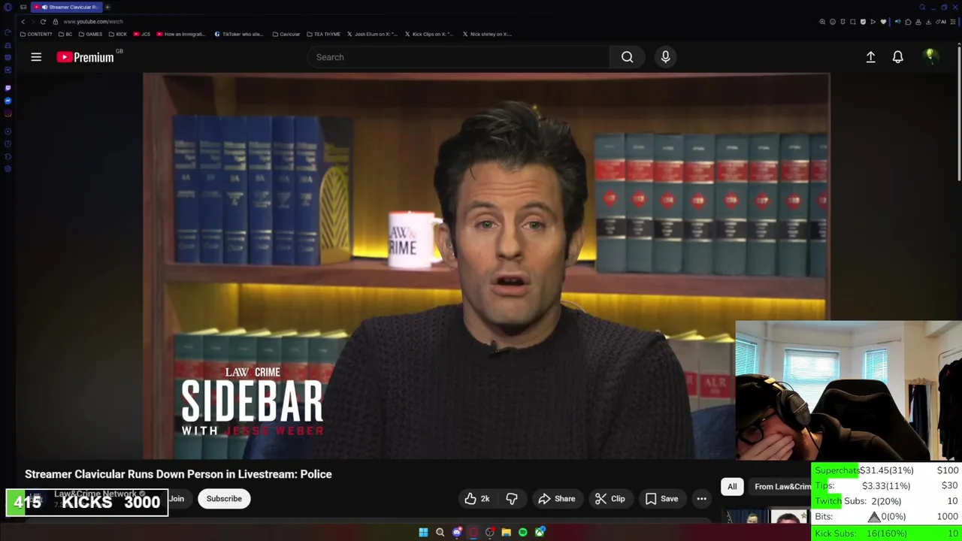Open the account avatar menu
Image resolution: width=962 pixels, height=541 pixels.
coord(930,57)
